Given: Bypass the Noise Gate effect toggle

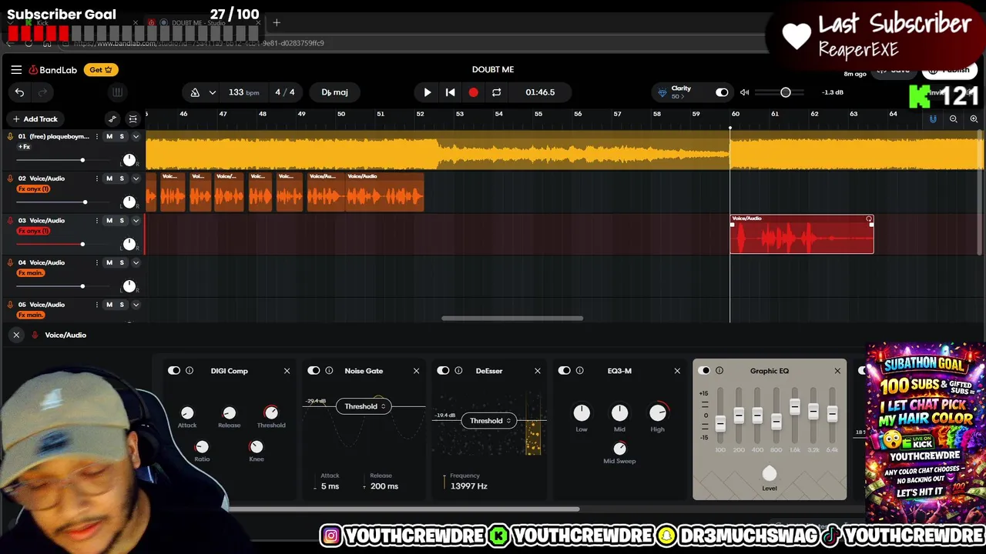Looking at the screenshot, I should (x=314, y=371).
